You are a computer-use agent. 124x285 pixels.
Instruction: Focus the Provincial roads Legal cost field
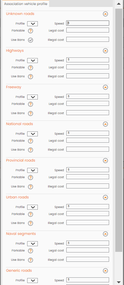[88, 177]
